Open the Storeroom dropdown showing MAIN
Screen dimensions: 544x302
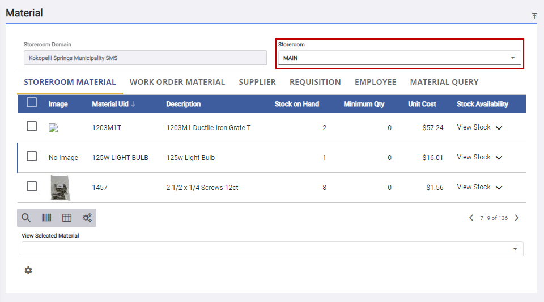pos(399,58)
